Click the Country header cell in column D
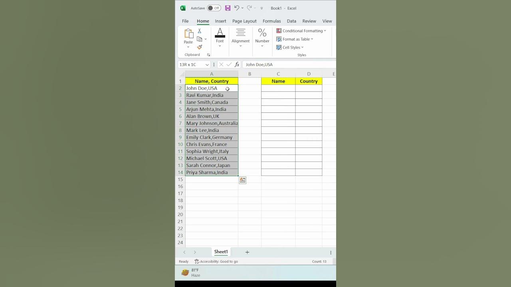Viewport: 511px width, 287px height. tap(309, 81)
